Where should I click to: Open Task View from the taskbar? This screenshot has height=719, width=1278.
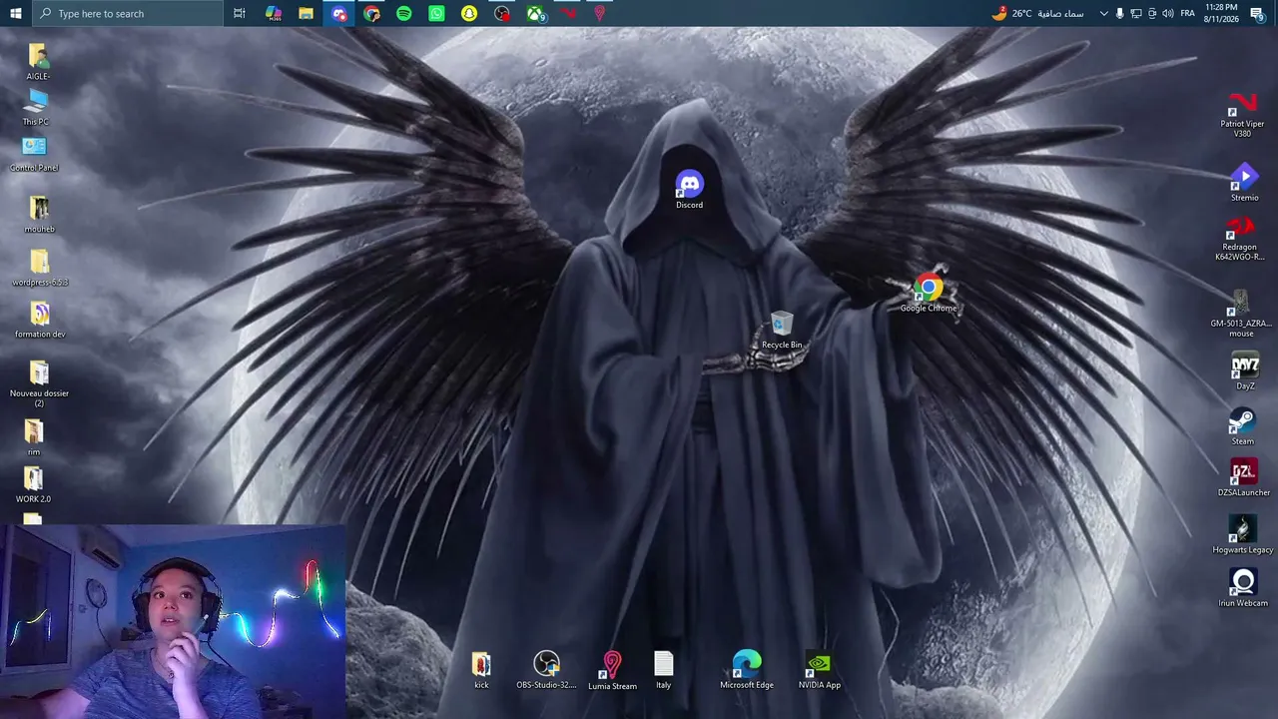[x=240, y=13]
